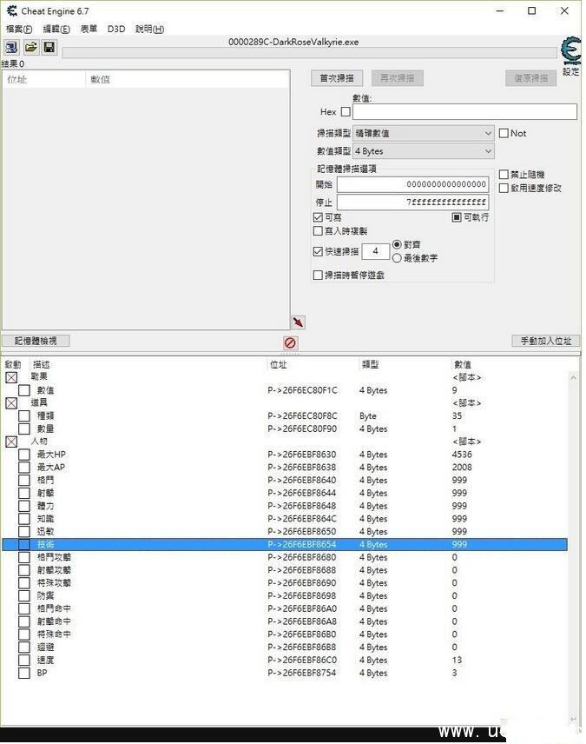This screenshot has width=586, height=744.
Task: Click red arrow to add addresses to list
Action: [x=299, y=322]
